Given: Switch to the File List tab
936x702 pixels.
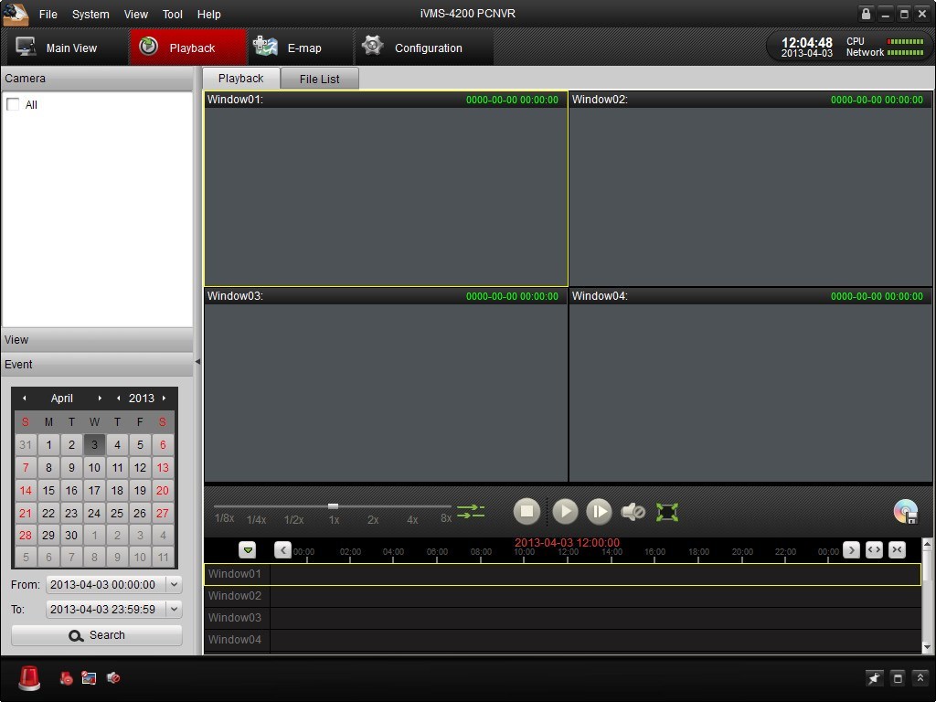Looking at the screenshot, I should click(x=319, y=79).
